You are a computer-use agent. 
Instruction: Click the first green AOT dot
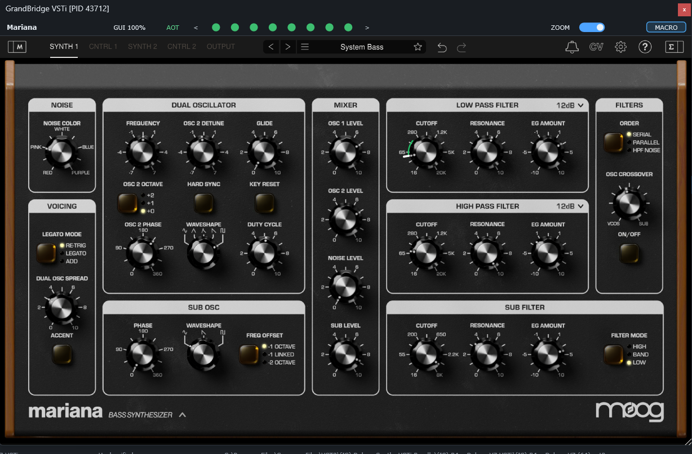click(216, 28)
